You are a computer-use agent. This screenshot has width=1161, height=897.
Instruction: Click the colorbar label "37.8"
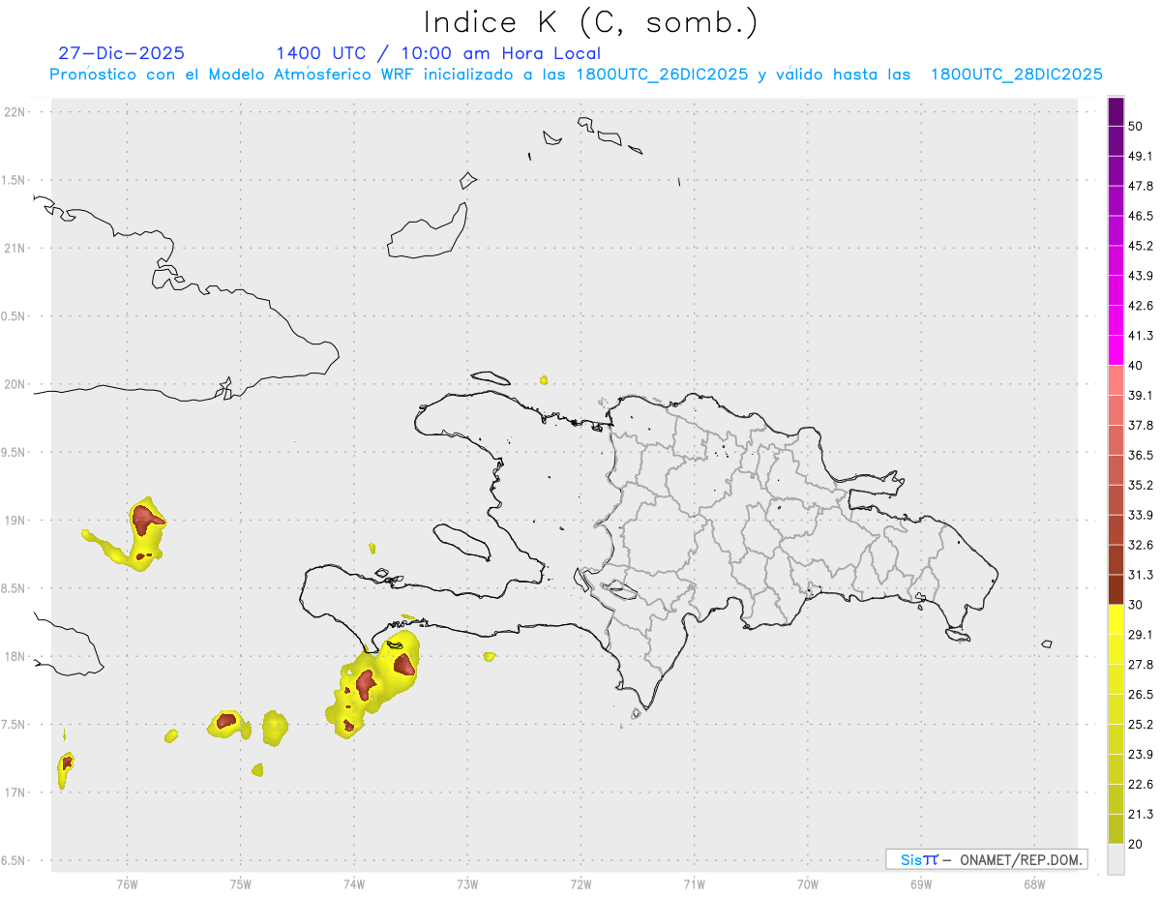tap(1141, 425)
